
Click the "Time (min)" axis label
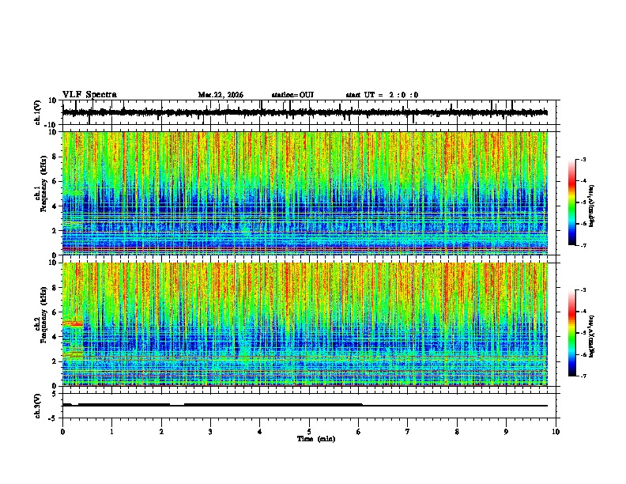tap(316, 439)
